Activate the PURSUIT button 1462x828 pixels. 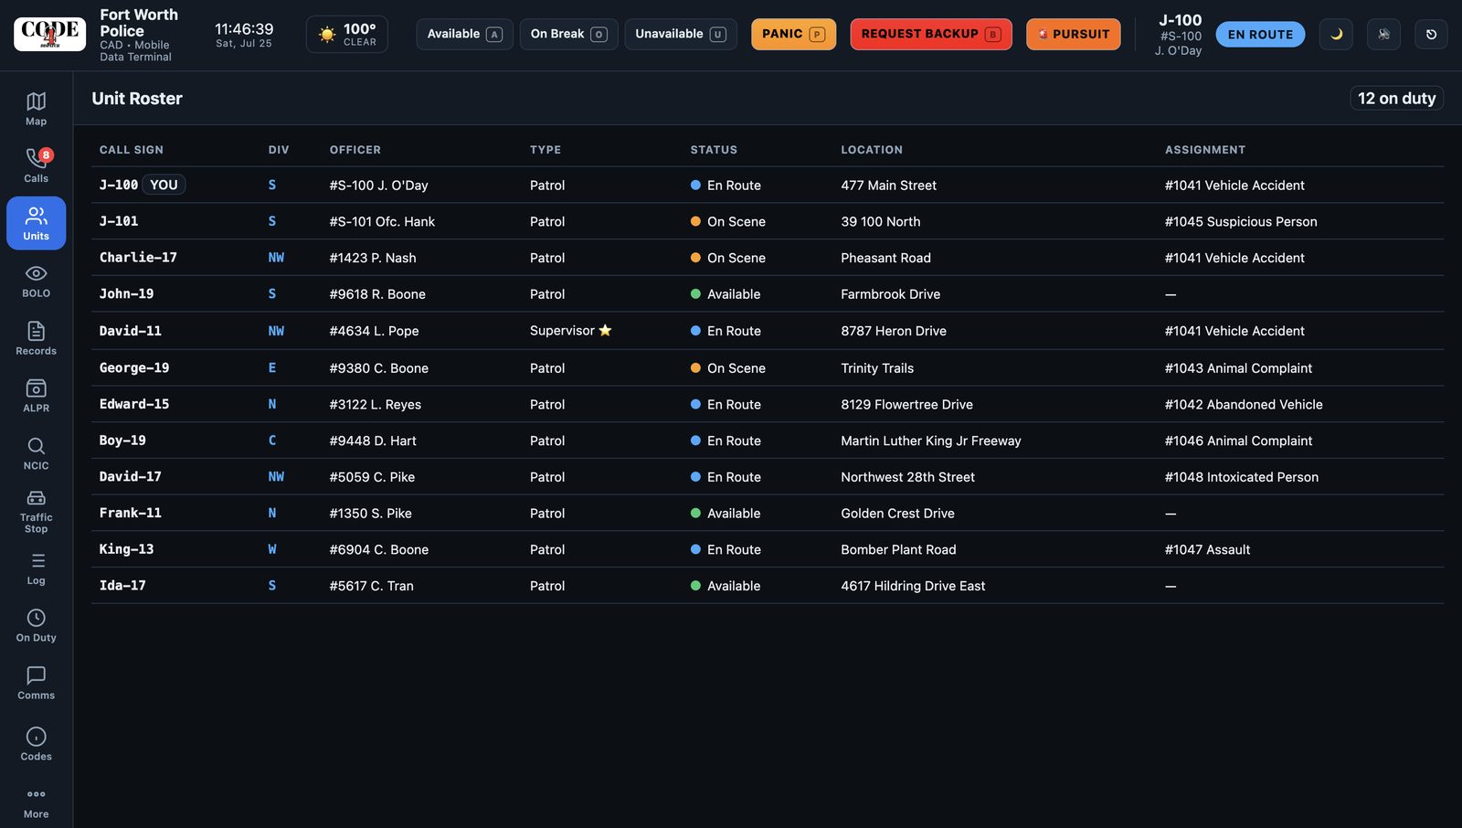[x=1073, y=35]
